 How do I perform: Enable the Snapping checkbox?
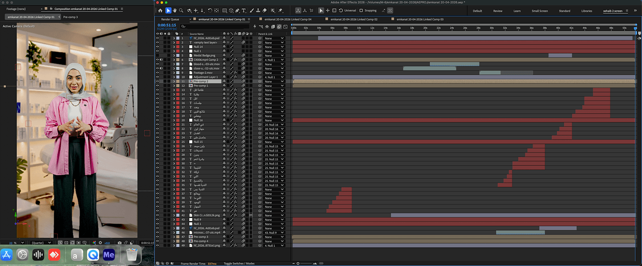click(361, 11)
